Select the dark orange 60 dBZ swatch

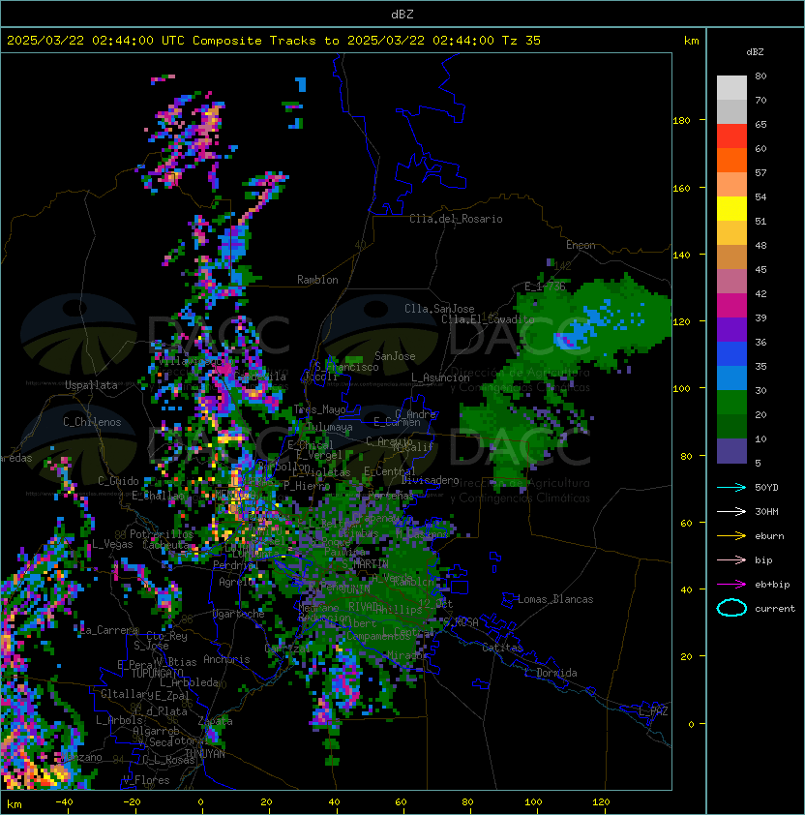731,160
